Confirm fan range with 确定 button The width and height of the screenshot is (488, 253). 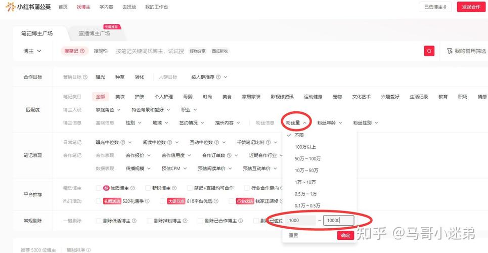click(x=345, y=235)
